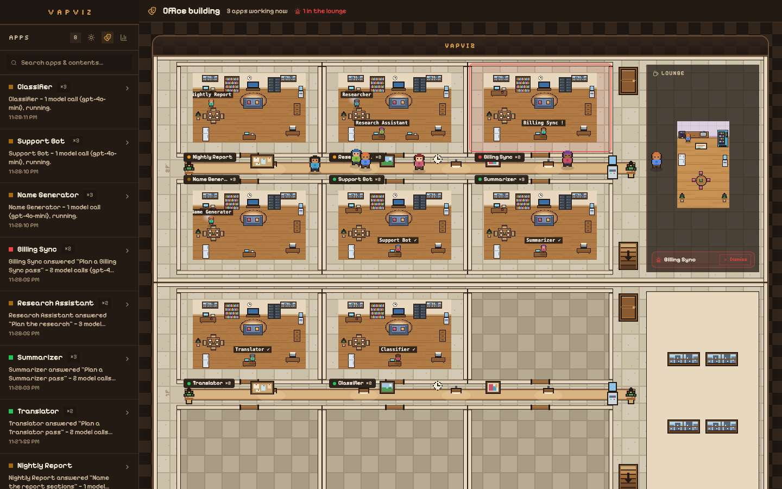Expand the Billing Sync row chevron

click(128, 250)
